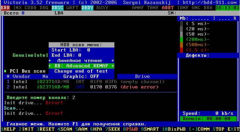This screenshot has width=240, height=132.
Task: Click the right arrow on Линейное чтение
Action: pos(113,61)
